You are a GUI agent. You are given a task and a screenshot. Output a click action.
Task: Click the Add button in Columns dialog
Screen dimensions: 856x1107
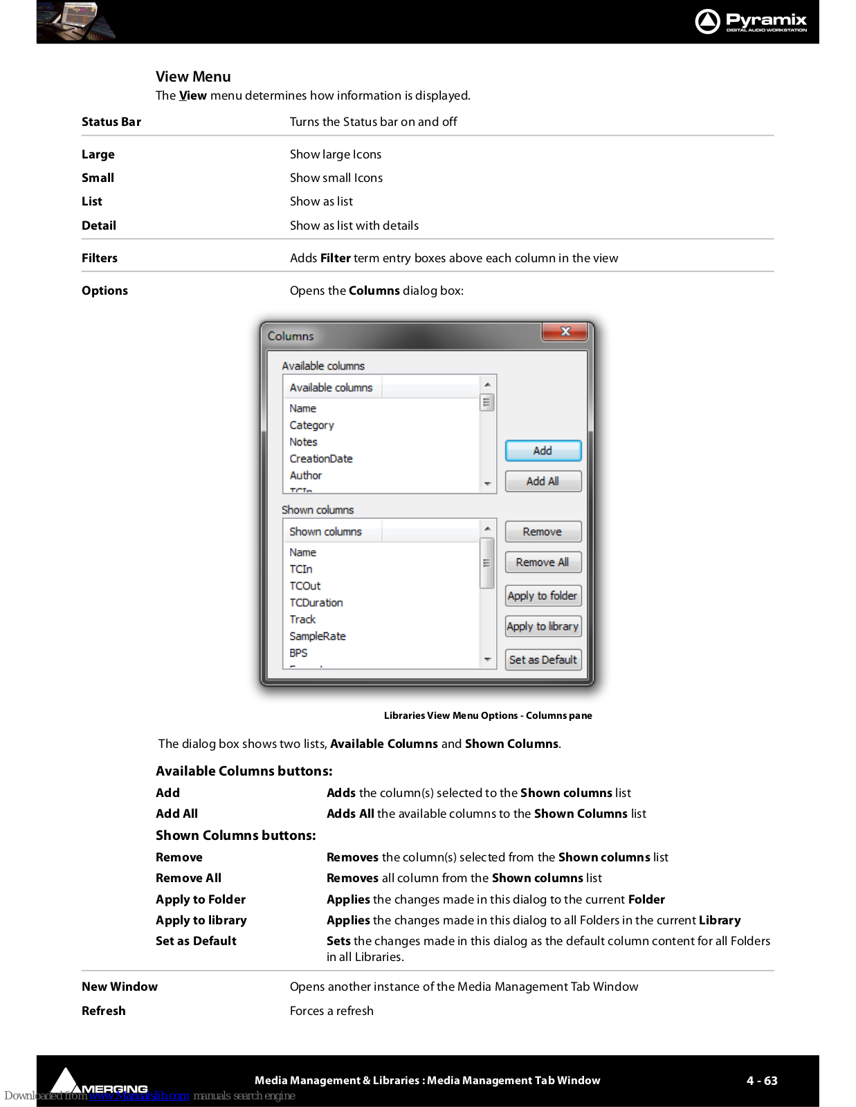click(543, 450)
